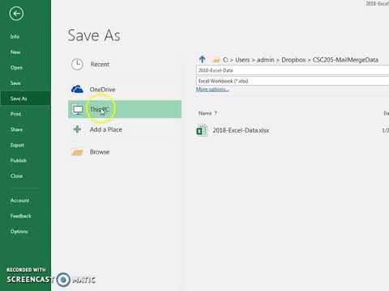The width and height of the screenshot is (389, 291).
Task: Click Close in the backstage menu
Action: click(x=16, y=176)
